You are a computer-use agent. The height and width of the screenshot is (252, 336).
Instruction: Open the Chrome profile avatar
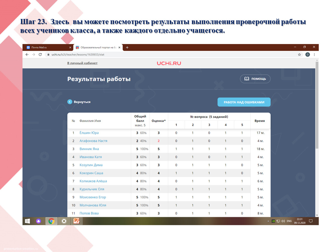(x=307, y=55)
